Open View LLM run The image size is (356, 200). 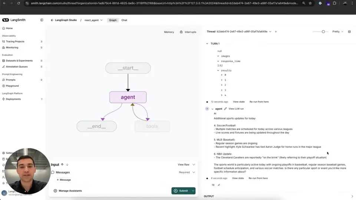[x=236, y=109]
